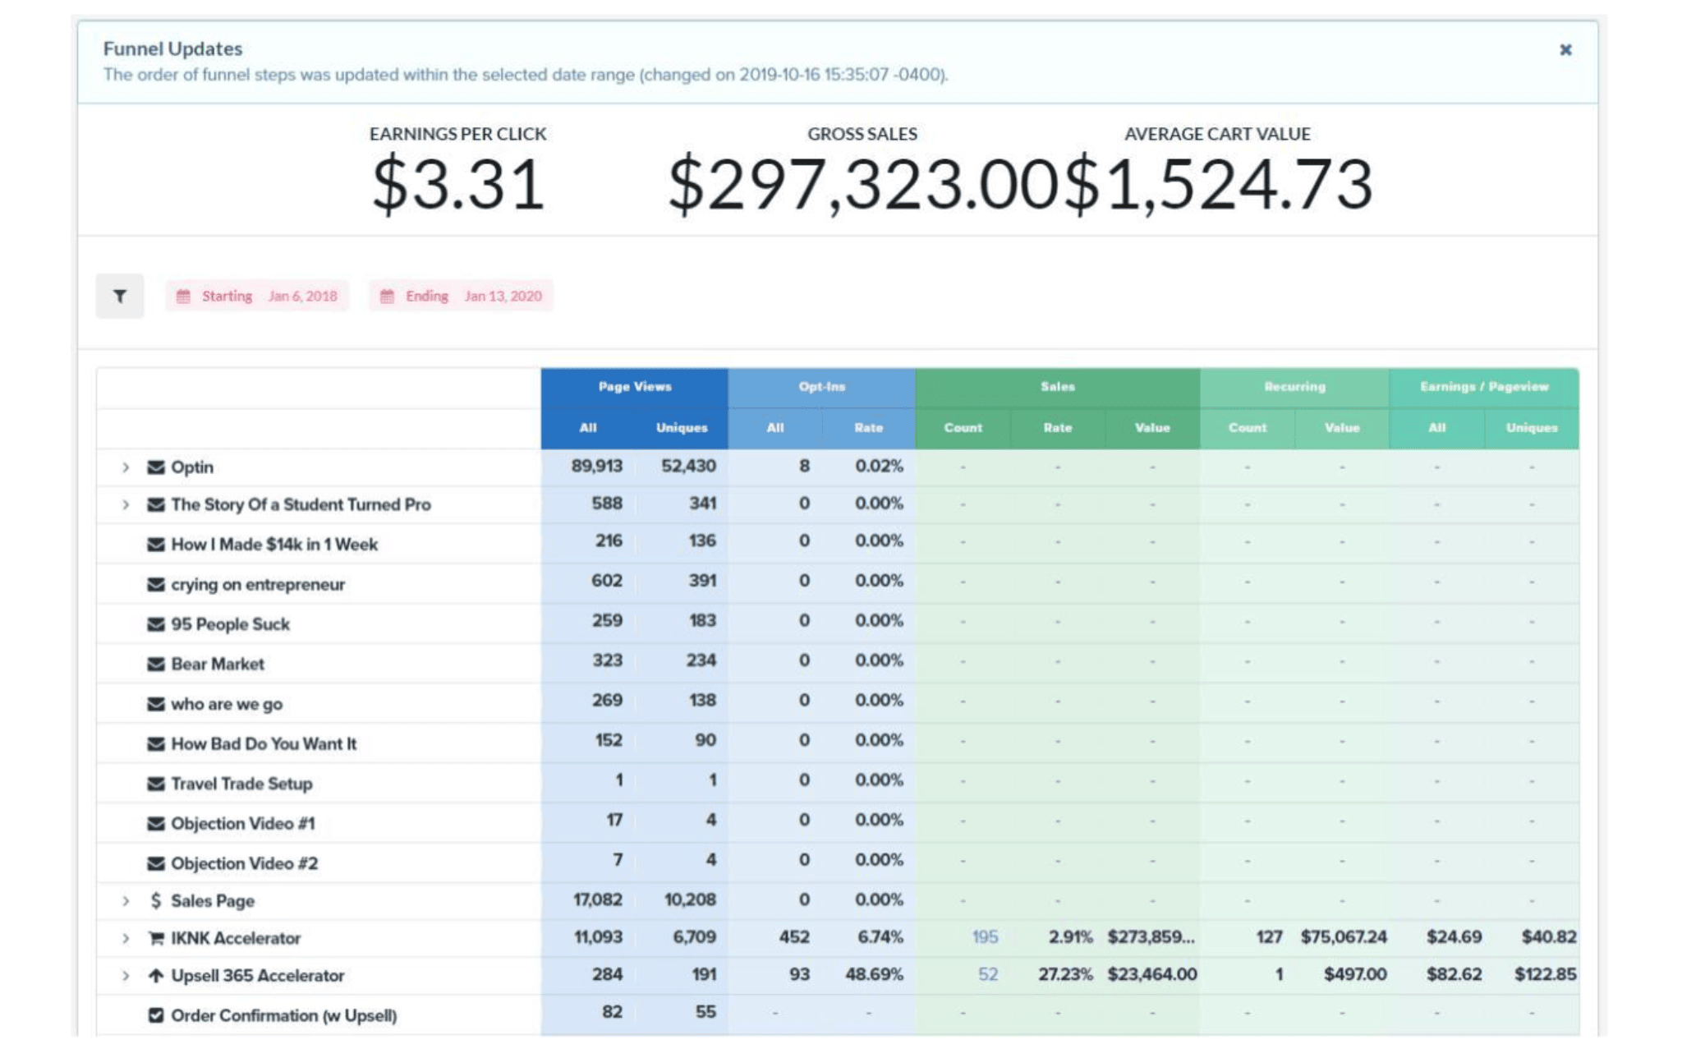This screenshot has width=1682, height=1058.
Task: Click checkmark icon beside Order Confirmation
Action: [155, 1015]
